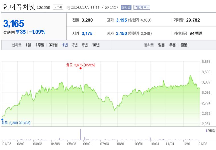Select the 10년 line chart tab
The width and height of the screenshot is (216, 150).
[x=96, y=45]
